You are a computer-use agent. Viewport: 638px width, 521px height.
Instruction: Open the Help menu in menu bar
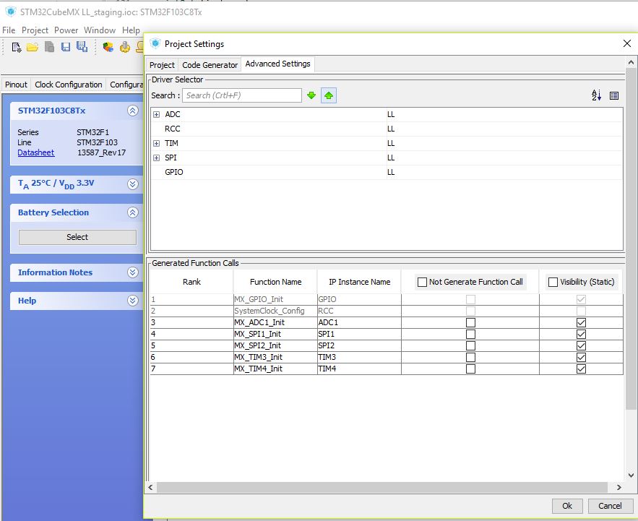coord(131,30)
